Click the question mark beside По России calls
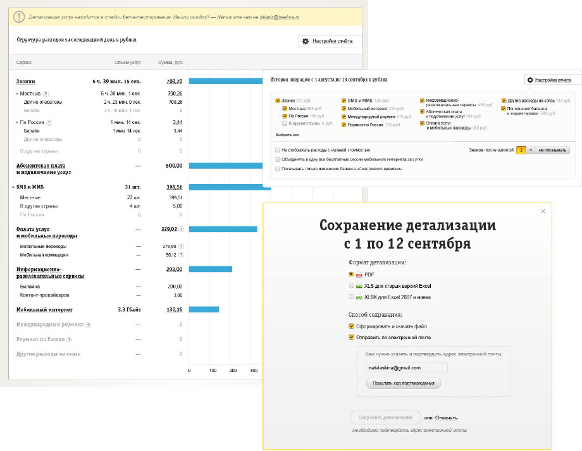582x451 pixels. [x=49, y=122]
